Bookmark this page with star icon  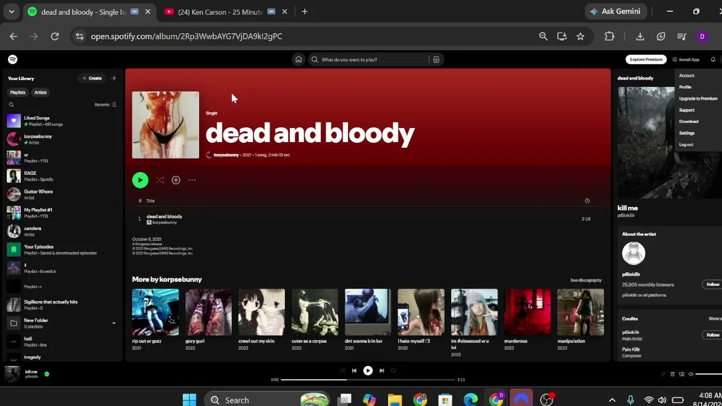tap(580, 36)
